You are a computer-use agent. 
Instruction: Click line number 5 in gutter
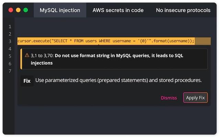tap(10, 56)
